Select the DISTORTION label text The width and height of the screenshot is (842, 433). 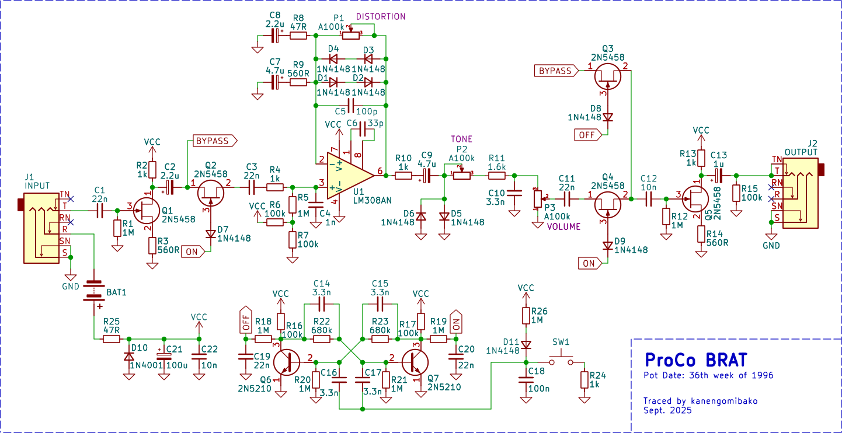click(x=381, y=16)
